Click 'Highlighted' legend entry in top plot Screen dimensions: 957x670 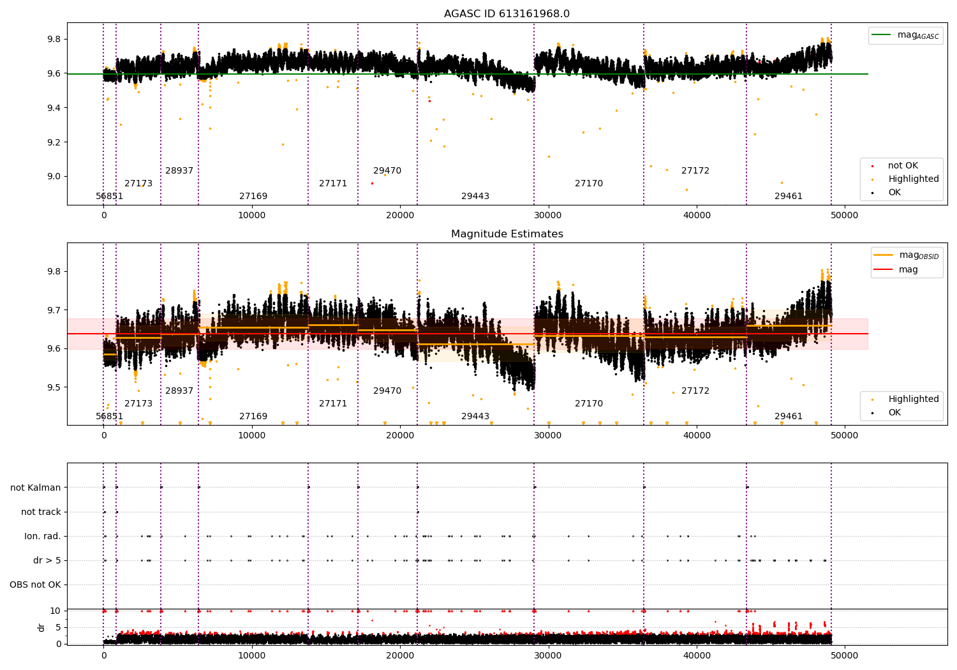tap(914, 179)
